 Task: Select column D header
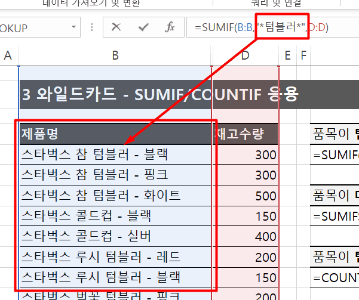(246, 55)
